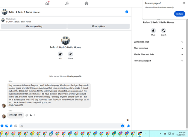Edit the chat name with pencil icon
188x137 pixels.
tap(71, 54)
